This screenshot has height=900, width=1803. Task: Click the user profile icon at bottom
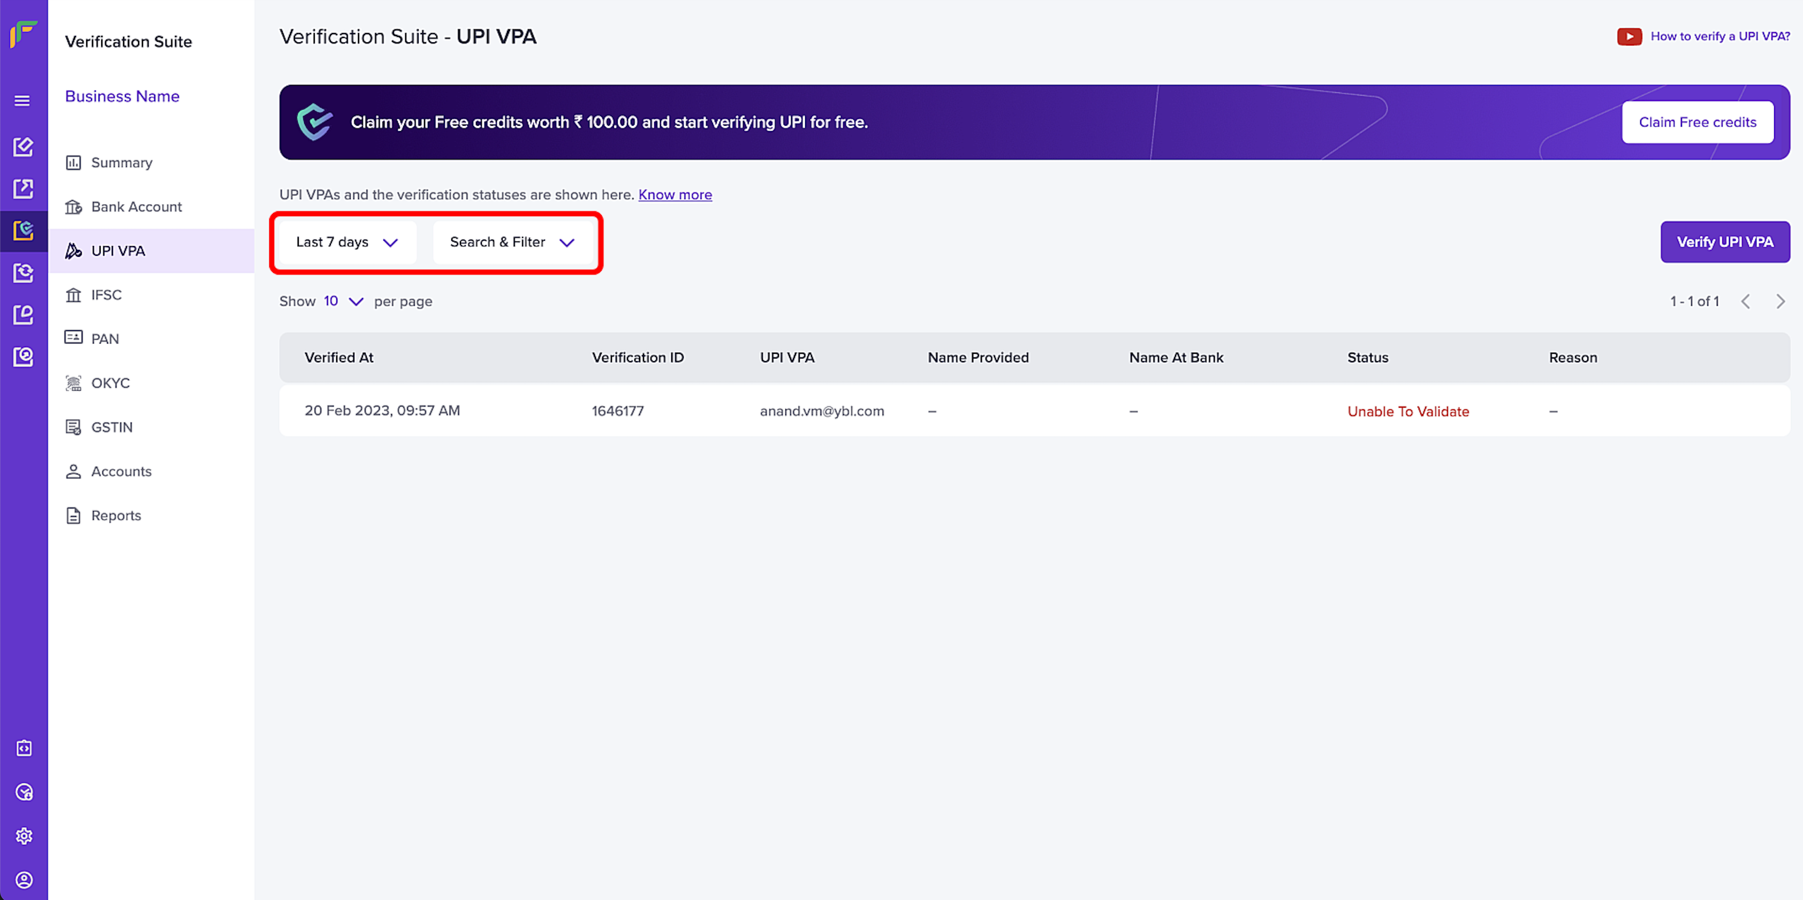(x=24, y=880)
